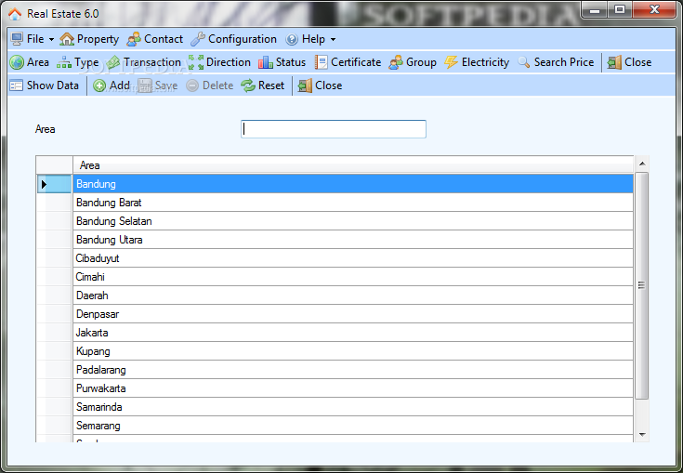The image size is (683, 473).
Task: Click the Electricity lightning icon
Action: click(x=452, y=62)
